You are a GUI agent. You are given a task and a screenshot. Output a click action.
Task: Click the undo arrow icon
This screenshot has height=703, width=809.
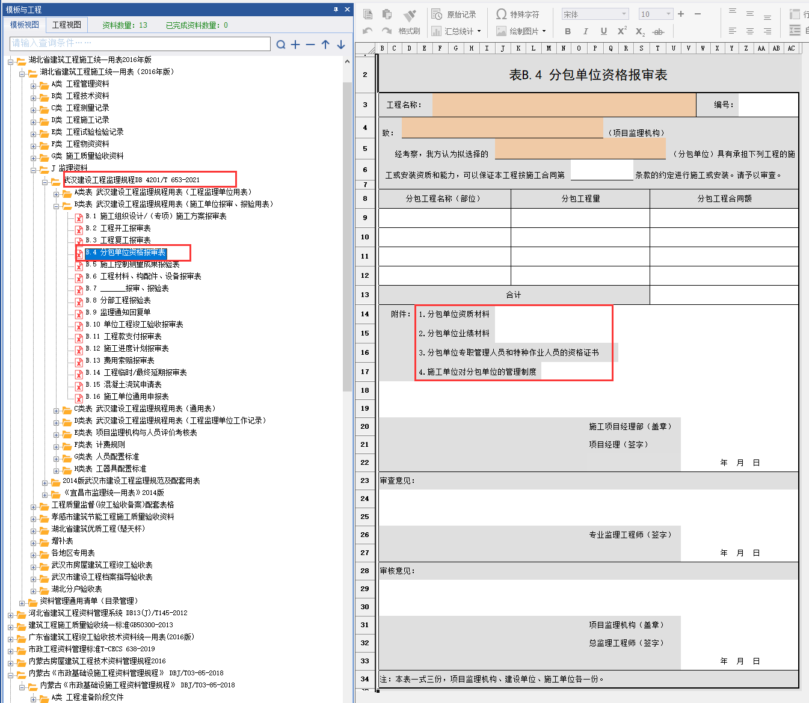368,31
